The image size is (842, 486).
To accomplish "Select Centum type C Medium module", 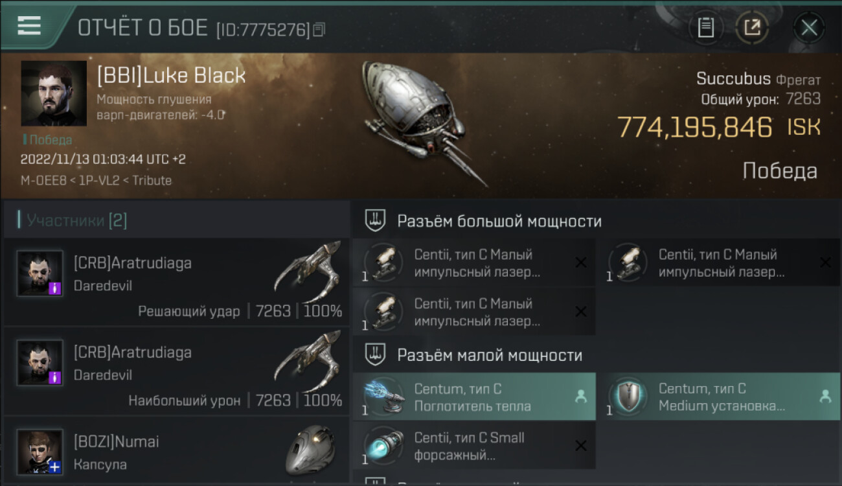I will tap(719, 397).
